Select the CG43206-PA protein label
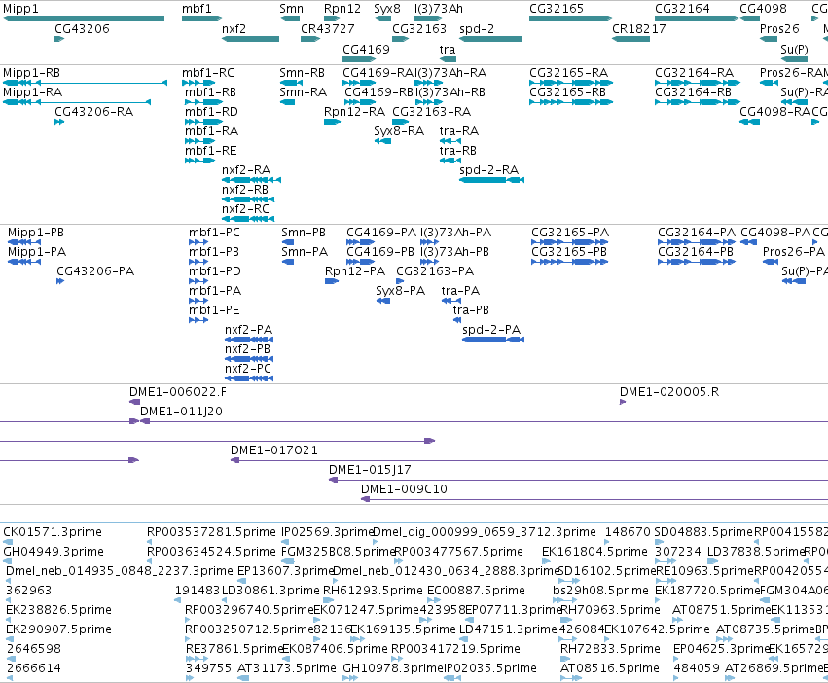Image resolution: width=828 pixels, height=683 pixels. (95, 271)
